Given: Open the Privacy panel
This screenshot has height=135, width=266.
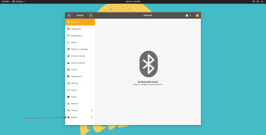Looking at the screenshot, I should [74, 70].
